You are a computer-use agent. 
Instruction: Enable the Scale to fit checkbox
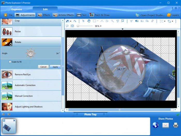(10, 62)
